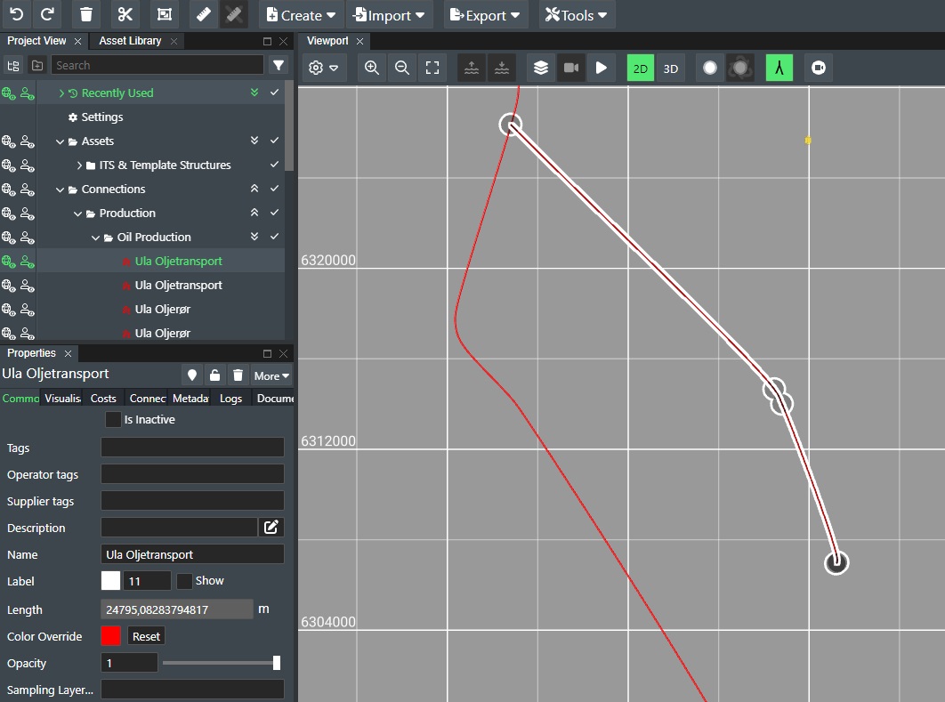Click the sea level down-arrow icon

502,68
